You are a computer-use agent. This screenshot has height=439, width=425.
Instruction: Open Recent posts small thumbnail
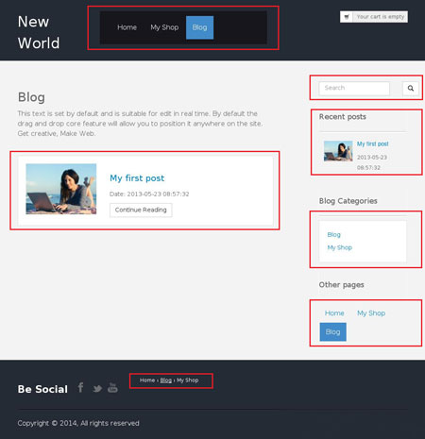point(338,151)
